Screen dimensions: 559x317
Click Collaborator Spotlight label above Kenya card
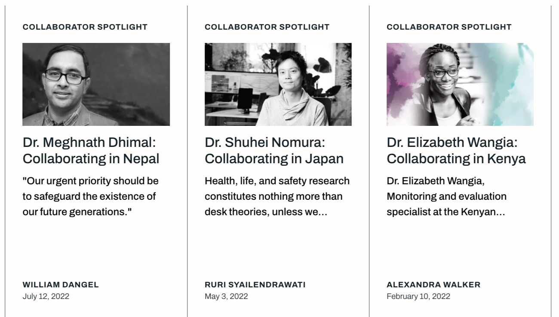pyautogui.click(x=449, y=27)
